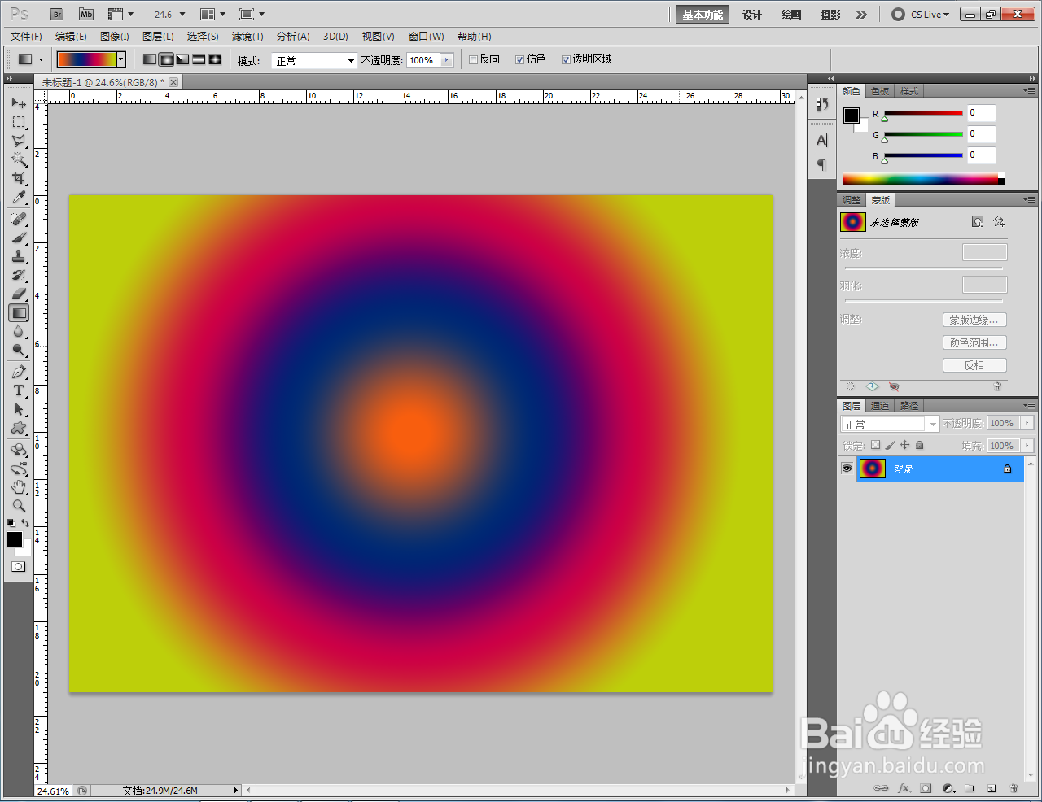Open the status bar info arrow menu
The width and height of the screenshot is (1042, 802).
235,790
